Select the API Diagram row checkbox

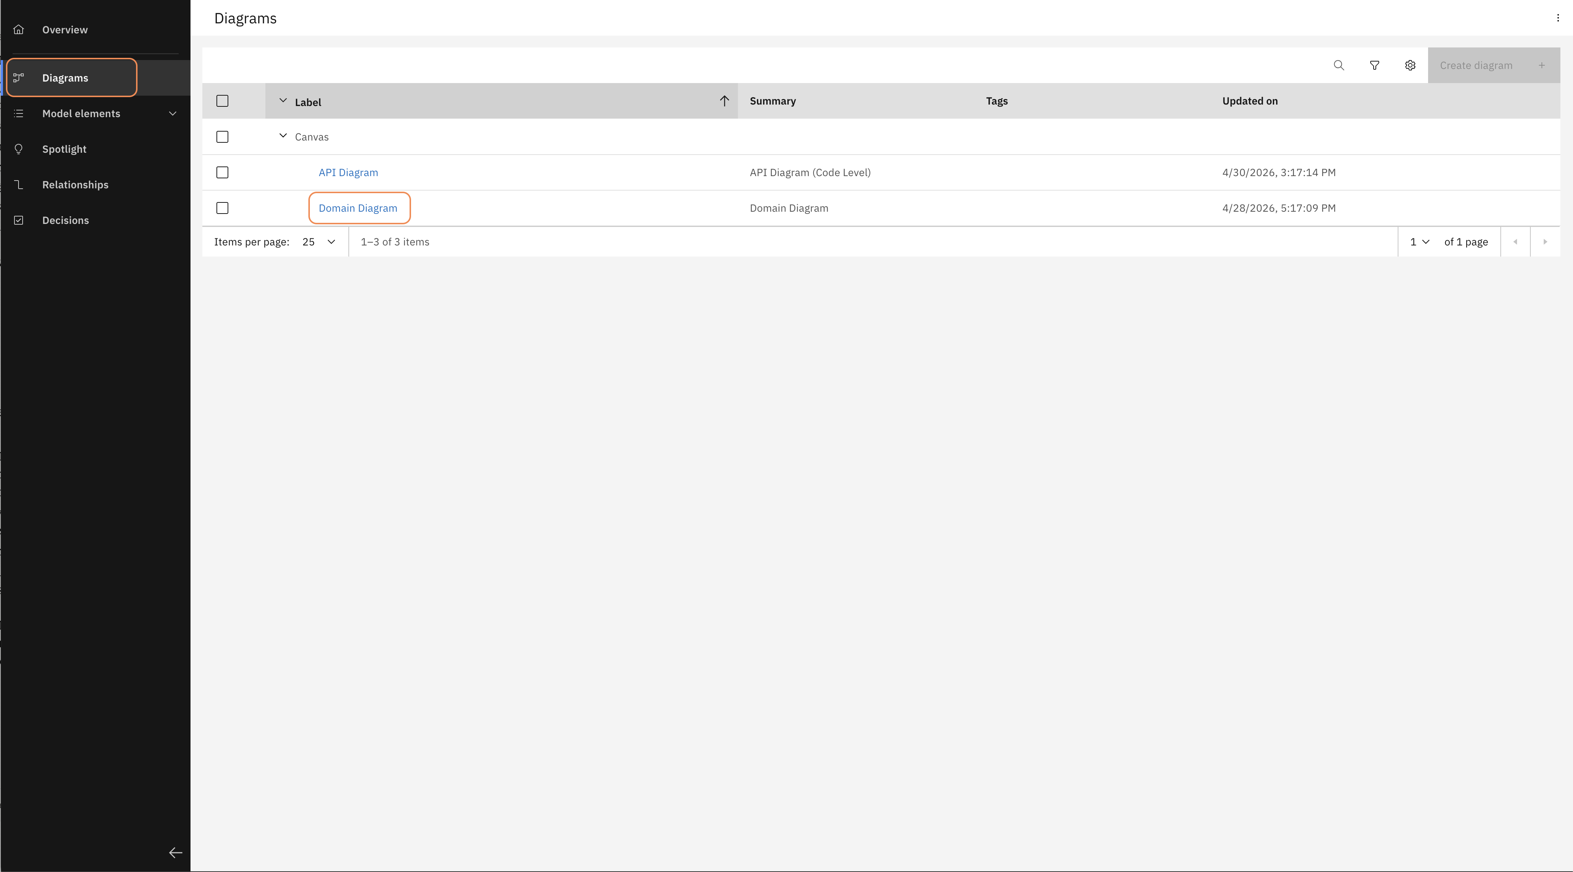point(222,172)
